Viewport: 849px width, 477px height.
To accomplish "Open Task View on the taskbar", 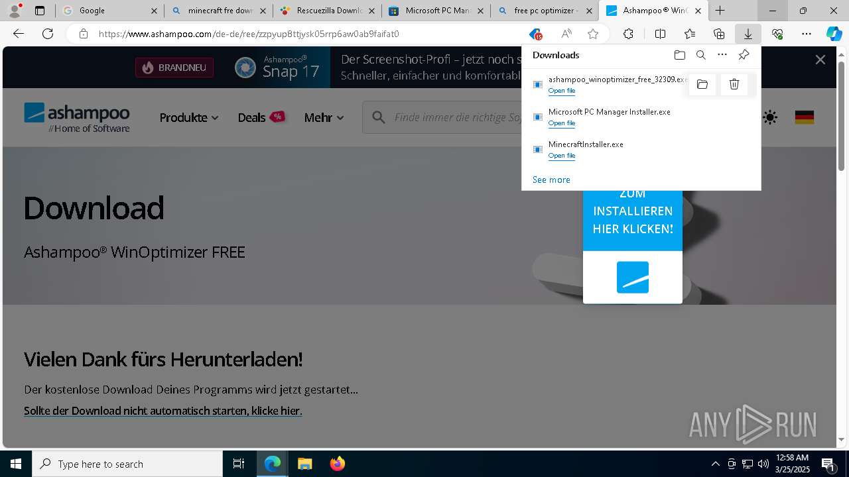I will (239, 464).
